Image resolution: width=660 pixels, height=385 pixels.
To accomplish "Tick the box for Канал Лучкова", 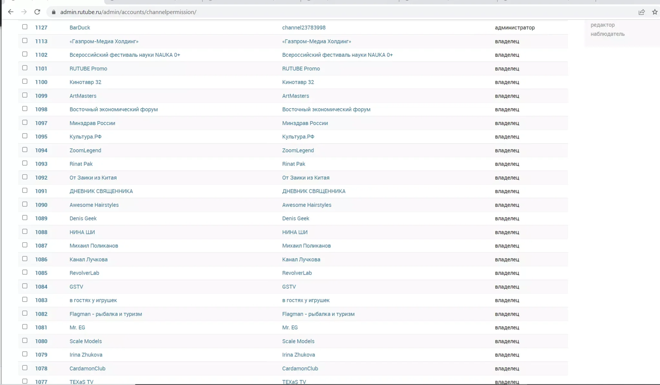I will coord(25,259).
